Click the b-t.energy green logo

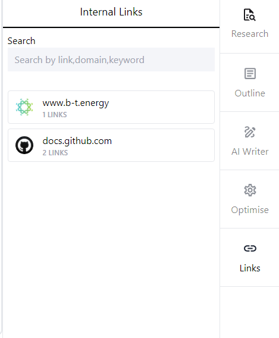click(24, 107)
